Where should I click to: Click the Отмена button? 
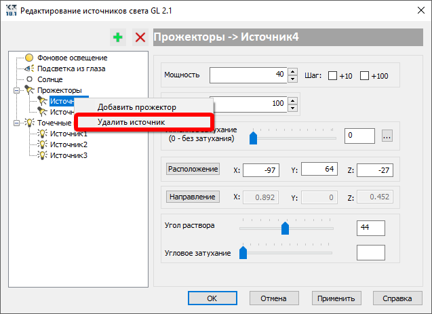(x=274, y=298)
